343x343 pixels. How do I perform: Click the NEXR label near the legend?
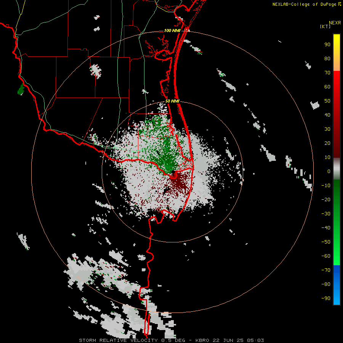click(x=335, y=23)
